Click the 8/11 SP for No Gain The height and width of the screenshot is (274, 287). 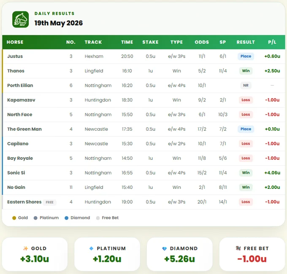[223, 187]
